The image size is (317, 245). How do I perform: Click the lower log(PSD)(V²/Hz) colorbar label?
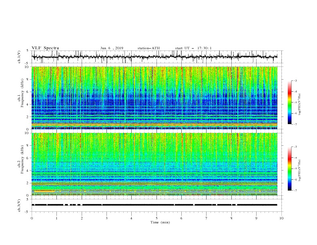click(300, 171)
